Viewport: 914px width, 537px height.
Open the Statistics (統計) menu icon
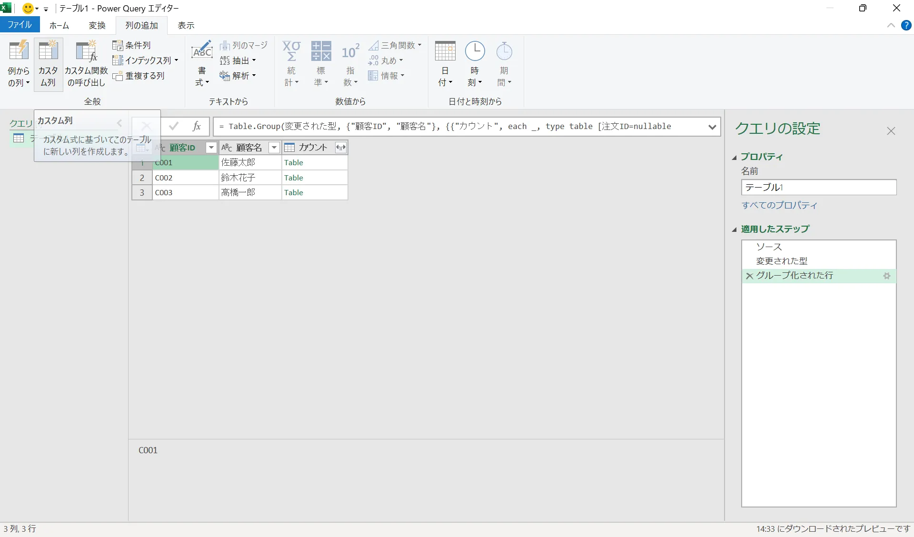pos(291,52)
